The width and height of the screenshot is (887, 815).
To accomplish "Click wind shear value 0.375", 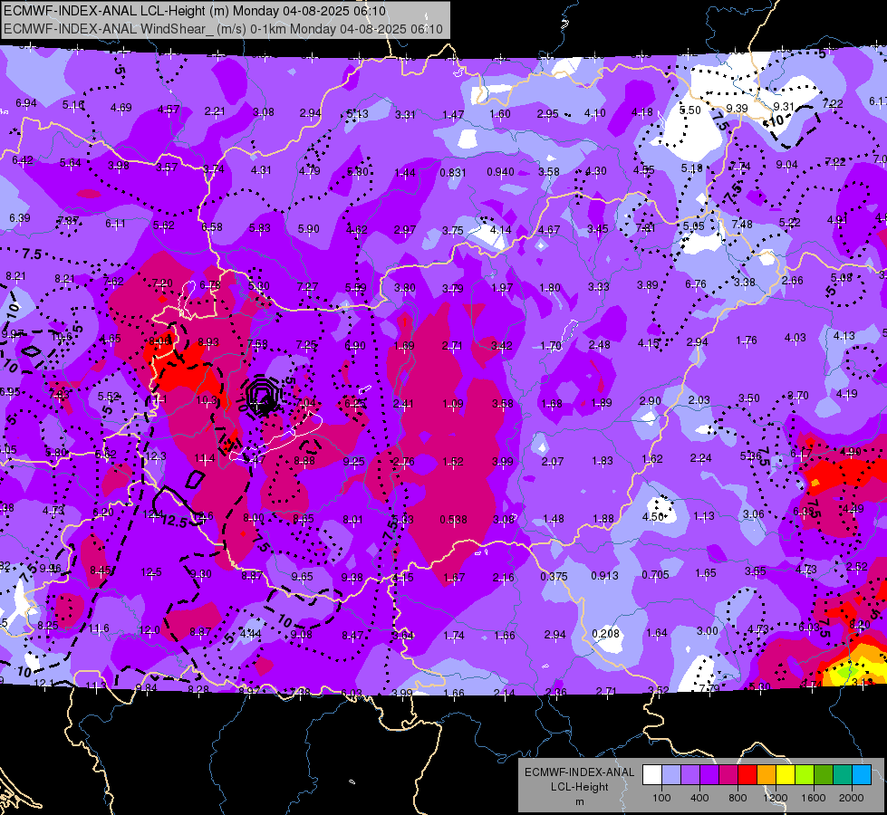I will pos(554,576).
